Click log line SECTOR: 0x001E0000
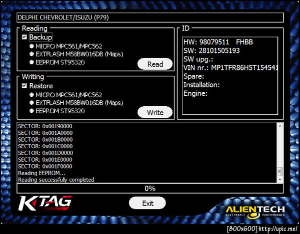The width and height of the screenshot is (300, 234). [x=45, y=160]
